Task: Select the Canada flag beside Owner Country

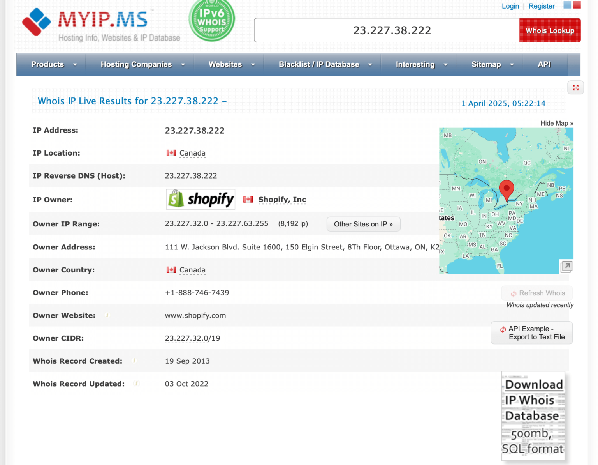Action: click(171, 270)
